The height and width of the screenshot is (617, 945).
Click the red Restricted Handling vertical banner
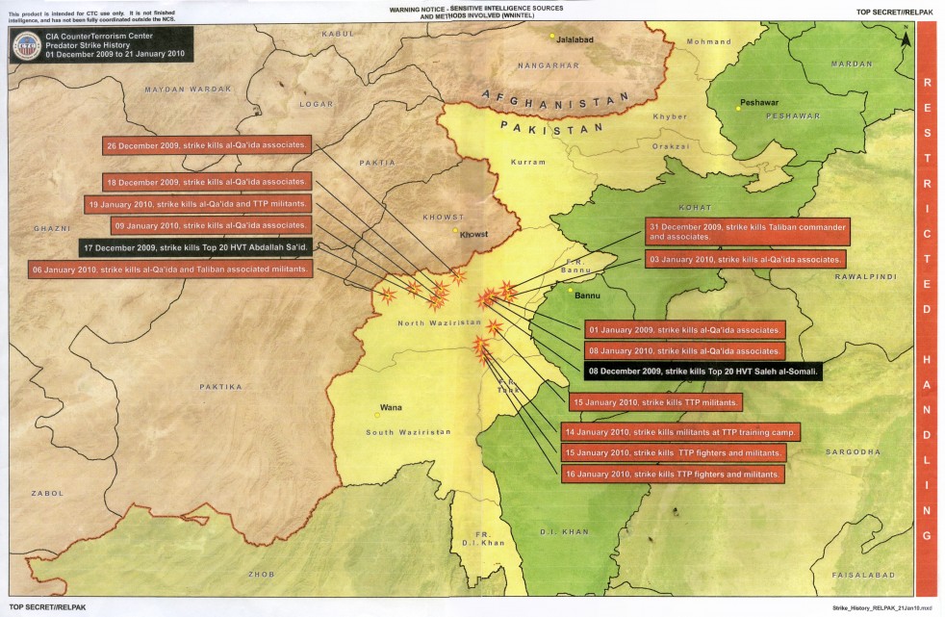926,308
